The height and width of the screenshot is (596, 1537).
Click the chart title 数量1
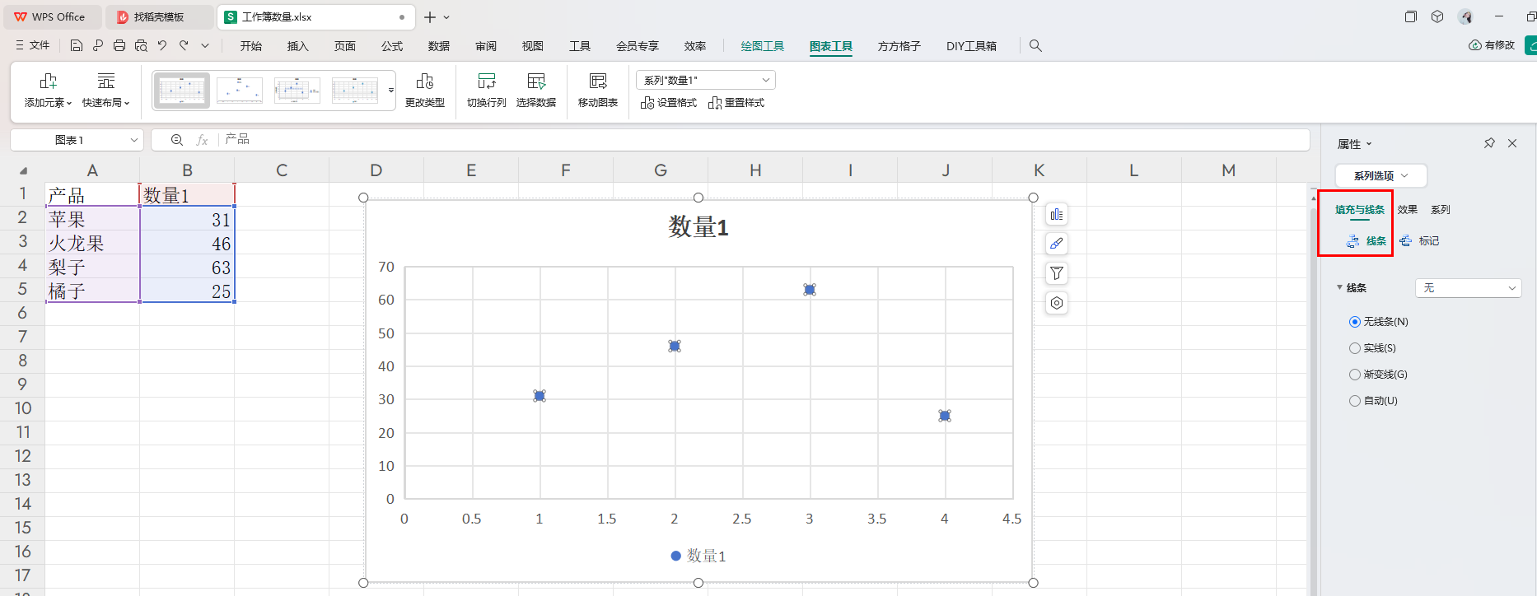[698, 227]
